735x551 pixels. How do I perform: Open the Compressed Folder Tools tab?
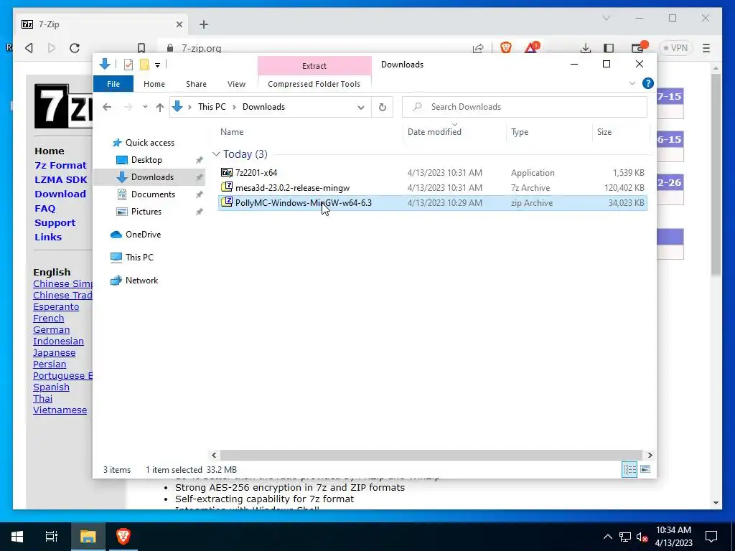(314, 84)
